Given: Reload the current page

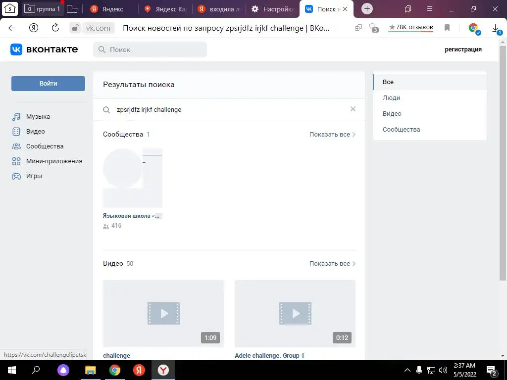Looking at the screenshot, I should coord(55,28).
